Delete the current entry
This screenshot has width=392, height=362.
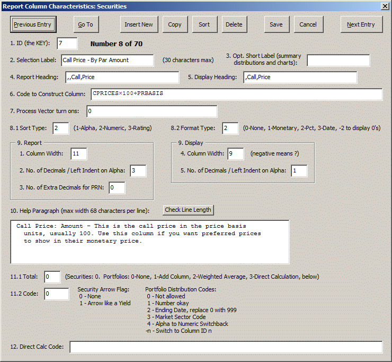click(x=234, y=24)
